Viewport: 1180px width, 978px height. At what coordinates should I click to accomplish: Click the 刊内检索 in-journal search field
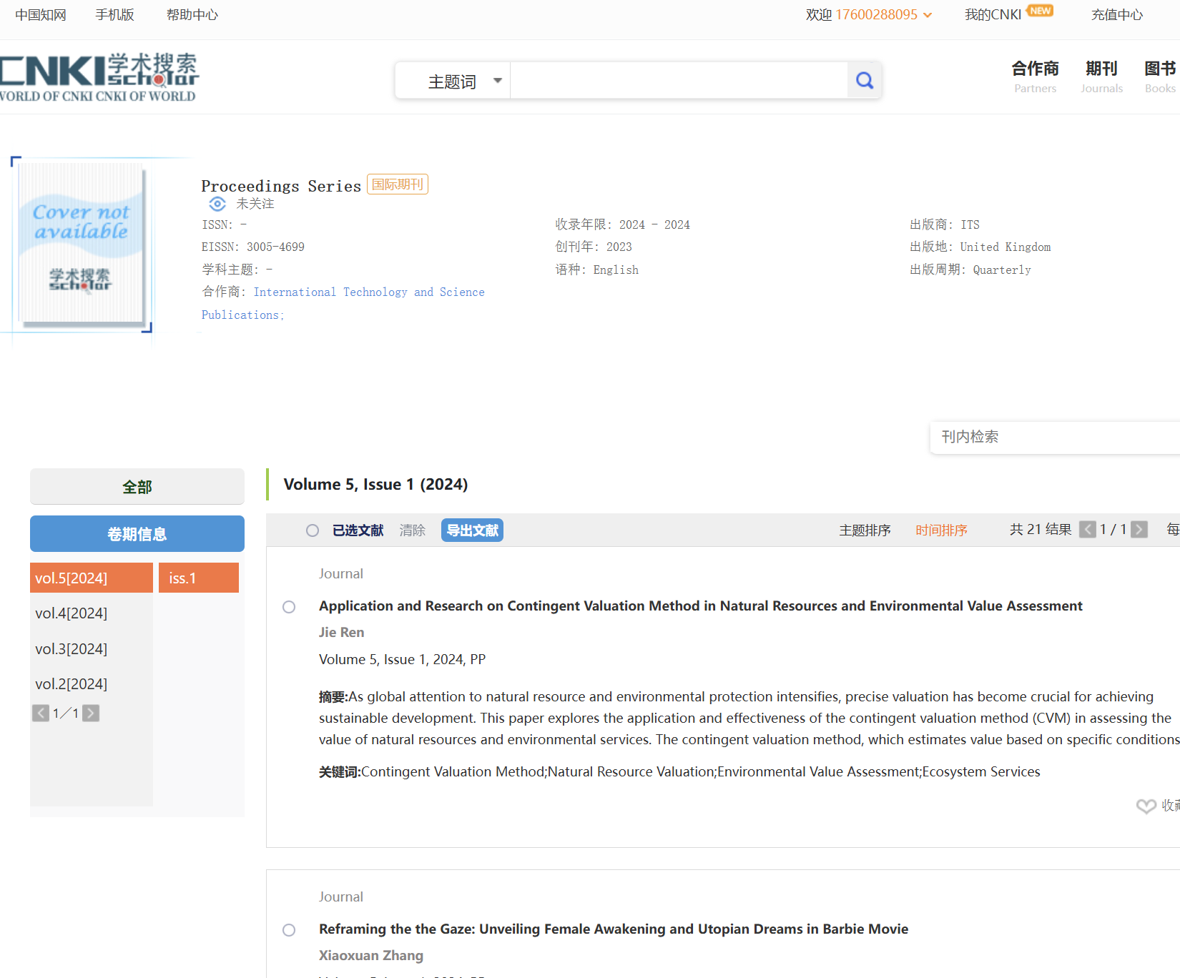[1051, 437]
